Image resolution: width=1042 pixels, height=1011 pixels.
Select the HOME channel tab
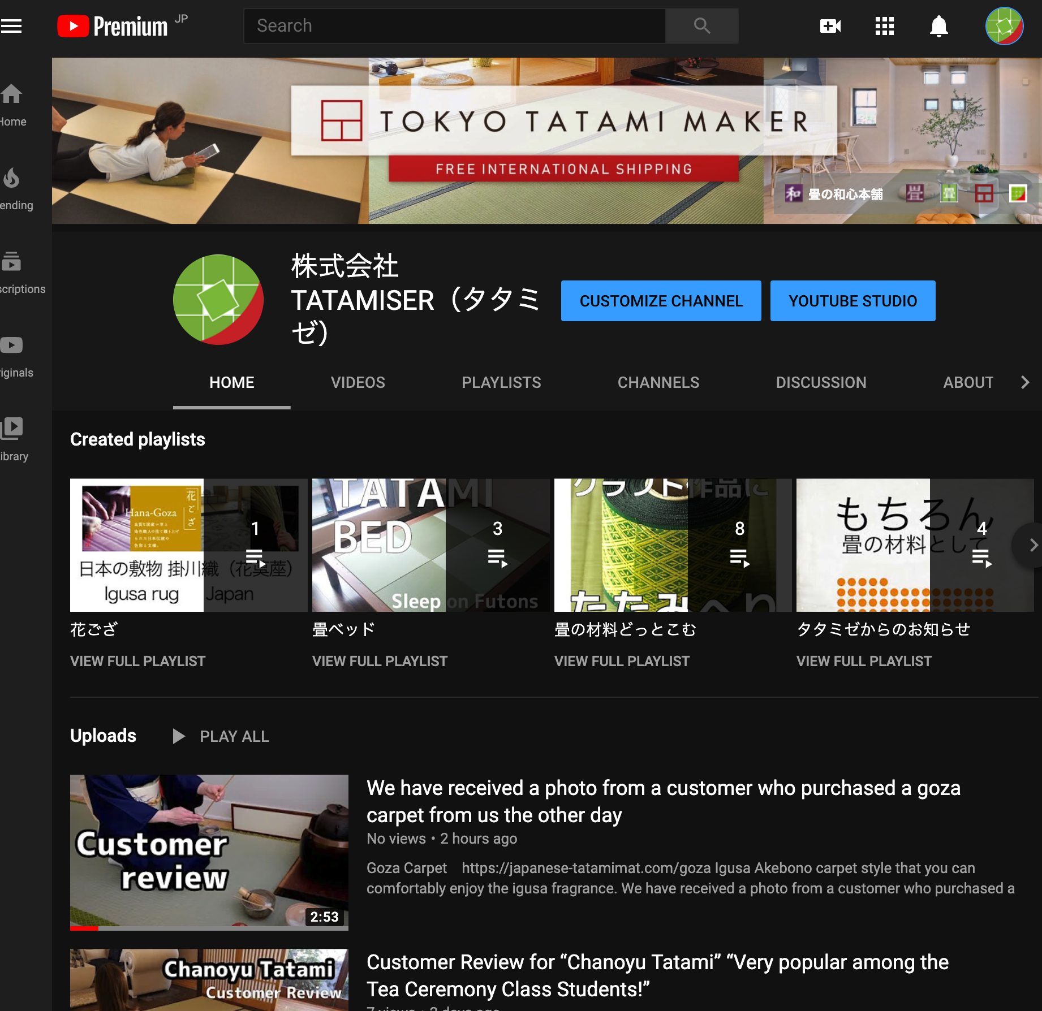[232, 383]
